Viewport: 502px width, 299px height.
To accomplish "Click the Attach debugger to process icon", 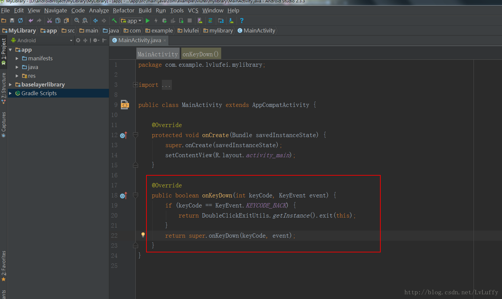I will (x=181, y=20).
